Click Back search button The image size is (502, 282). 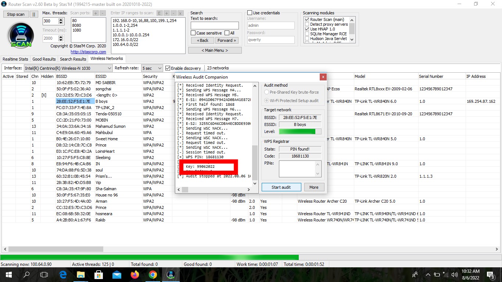click(x=202, y=40)
